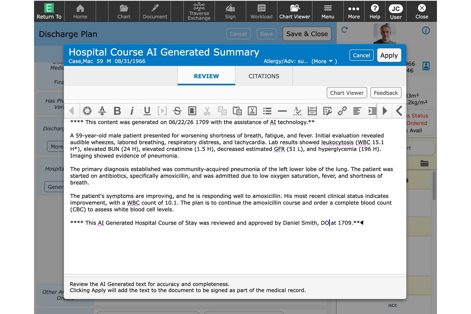Toggle underline formatting

pos(147,111)
